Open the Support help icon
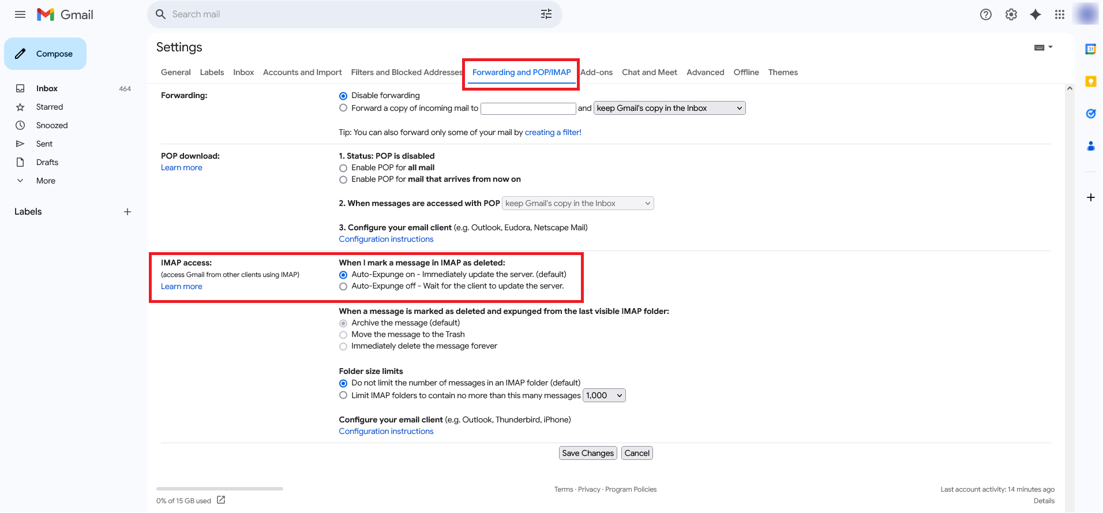Viewport: 1103px width, 513px height. pos(985,14)
